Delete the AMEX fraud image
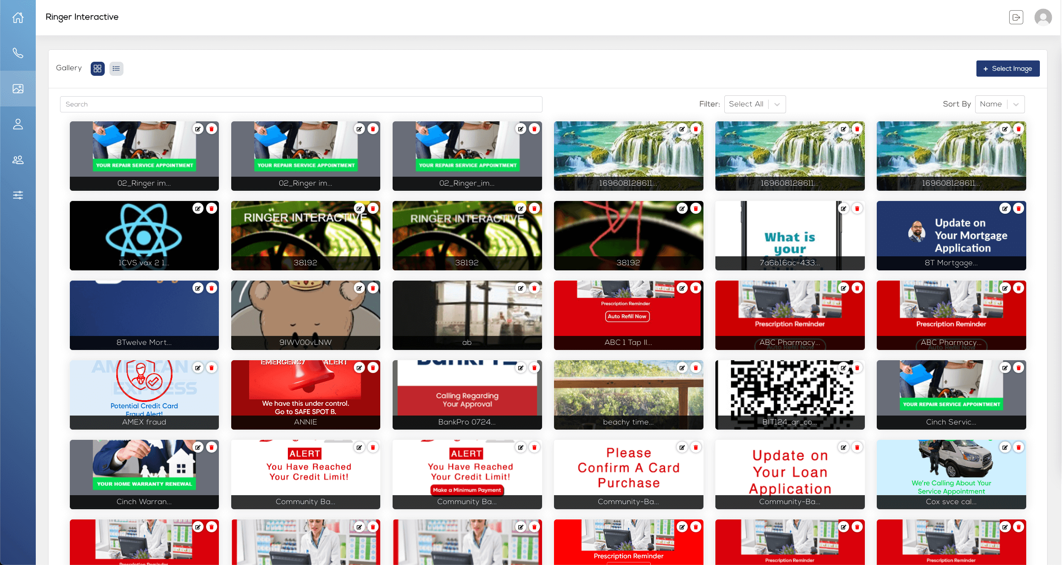The image size is (1062, 565). coord(212,367)
